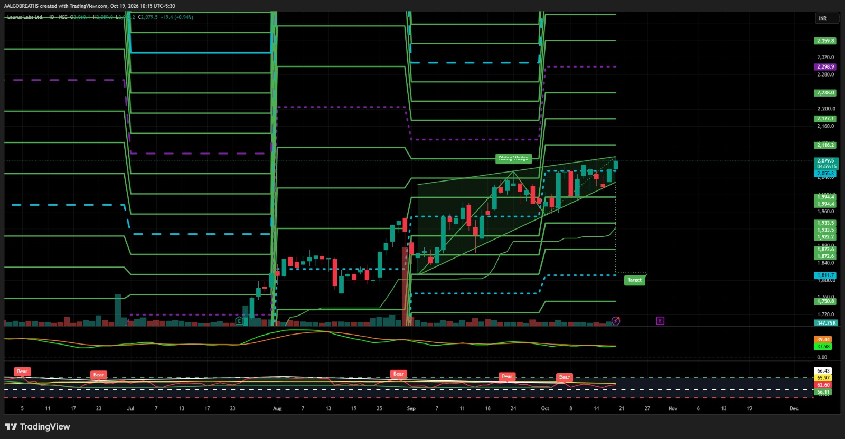The height and width of the screenshot is (439, 845).
Task: Click the cyan 2,055.3 price label
Action: click(x=825, y=174)
